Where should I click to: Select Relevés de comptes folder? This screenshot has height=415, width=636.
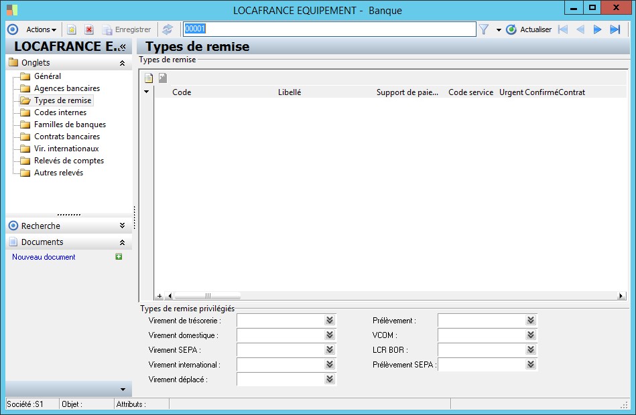(68, 161)
